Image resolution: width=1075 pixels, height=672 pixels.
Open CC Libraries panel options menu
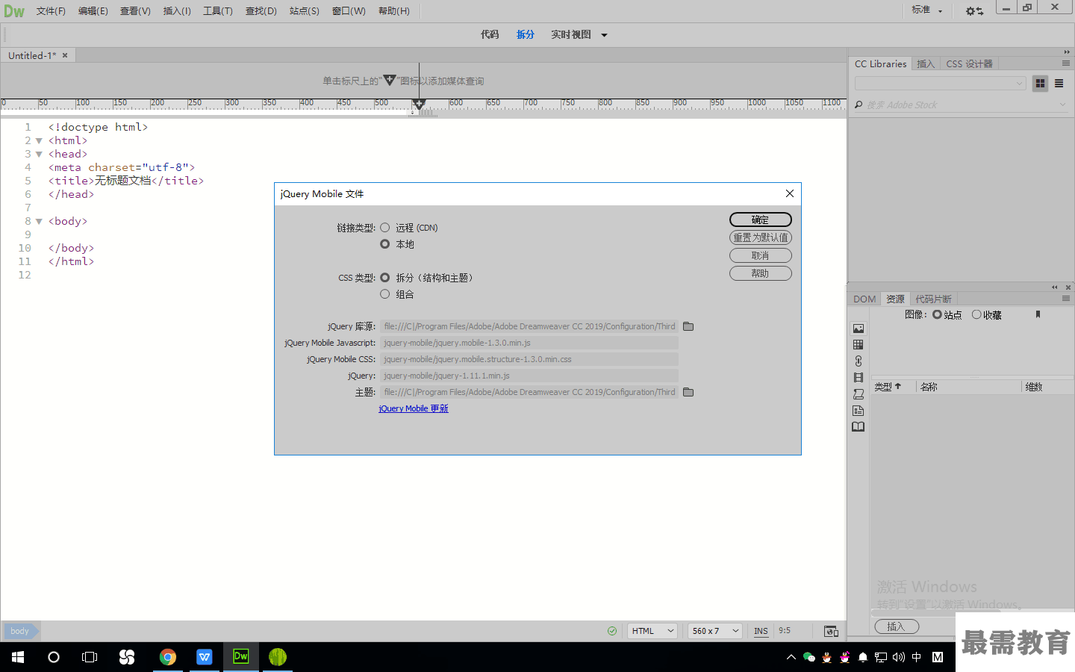point(1066,63)
